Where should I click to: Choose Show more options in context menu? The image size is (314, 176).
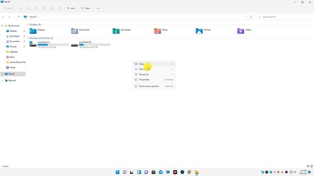154,86
